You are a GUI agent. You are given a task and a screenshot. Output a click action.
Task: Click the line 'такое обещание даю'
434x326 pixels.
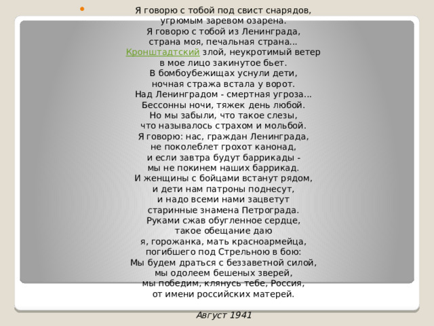[x=223, y=231]
